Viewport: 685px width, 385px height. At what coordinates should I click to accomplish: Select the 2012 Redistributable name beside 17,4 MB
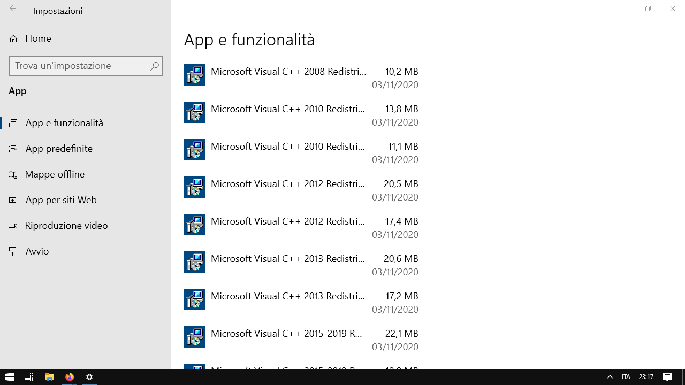point(288,221)
